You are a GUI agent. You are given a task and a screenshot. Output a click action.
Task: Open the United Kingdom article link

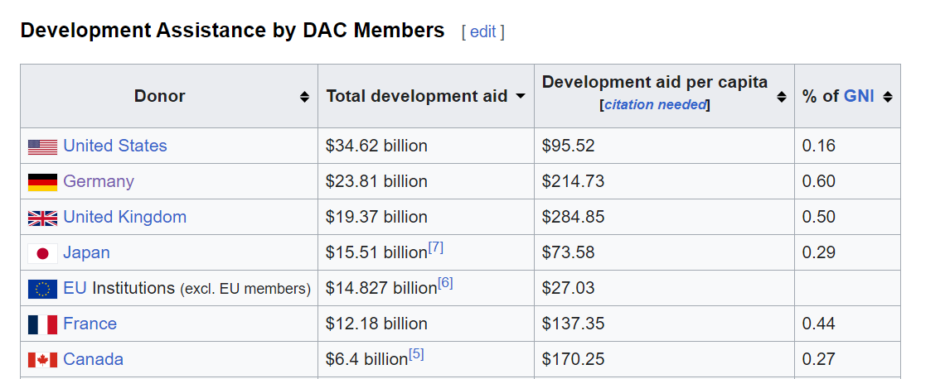click(x=124, y=217)
